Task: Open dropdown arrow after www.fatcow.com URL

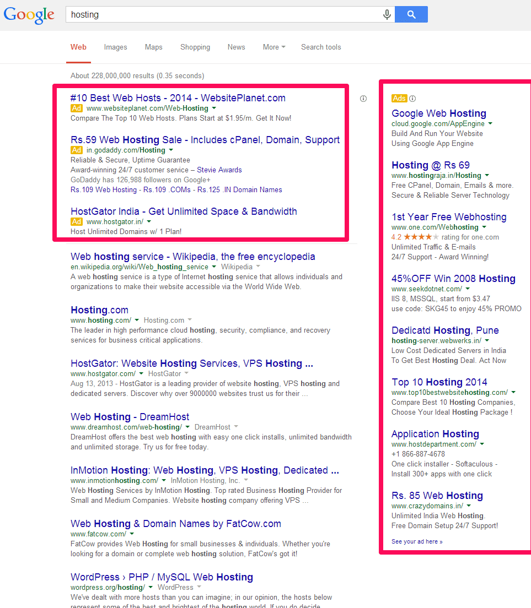Action: (132, 534)
